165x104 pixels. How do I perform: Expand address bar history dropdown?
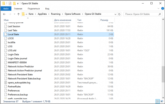point(116,14)
